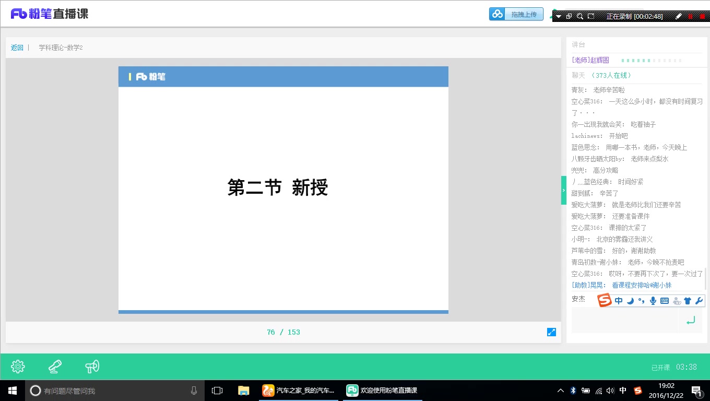Click the slide showing 第二节 新授
The height and width of the screenshot is (401, 710).
pos(283,190)
